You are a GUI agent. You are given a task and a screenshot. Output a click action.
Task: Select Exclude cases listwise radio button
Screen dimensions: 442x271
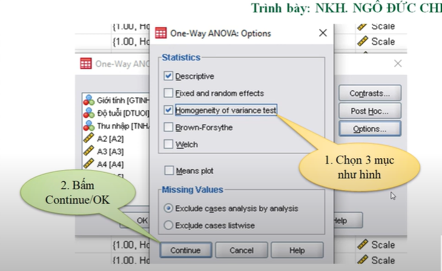tap(169, 225)
